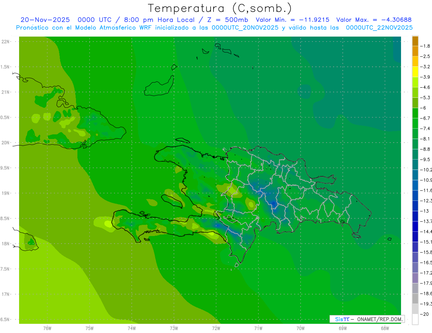Click the white swatch below -20
This screenshot has height=333, width=432.
tap(415, 319)
